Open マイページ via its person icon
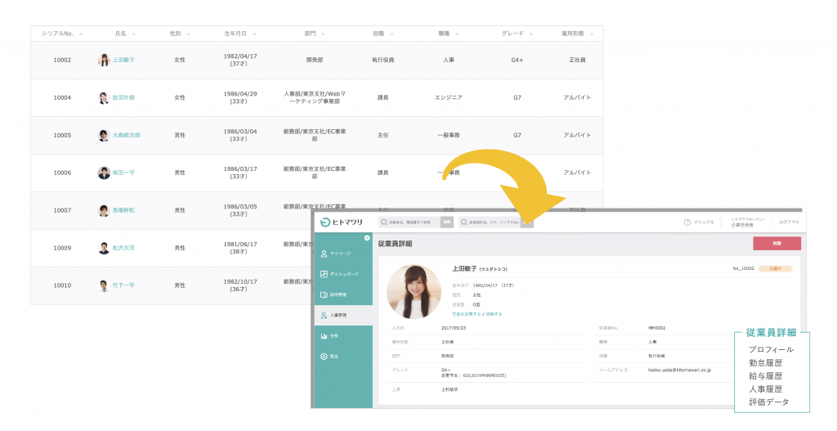This screenshot has height=431, width=837. (x=324, y=254)
